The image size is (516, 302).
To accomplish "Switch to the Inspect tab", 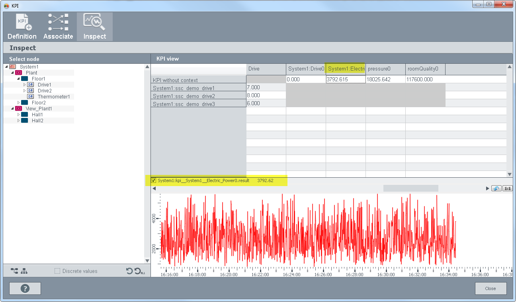I will pyautogui.click(x=94, y=27).
